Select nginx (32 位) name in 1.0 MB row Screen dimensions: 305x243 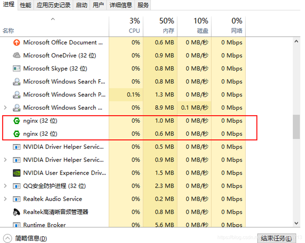[x=40, y=121]
